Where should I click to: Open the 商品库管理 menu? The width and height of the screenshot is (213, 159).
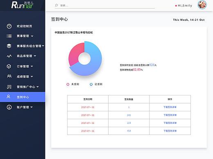coord(25,56)
